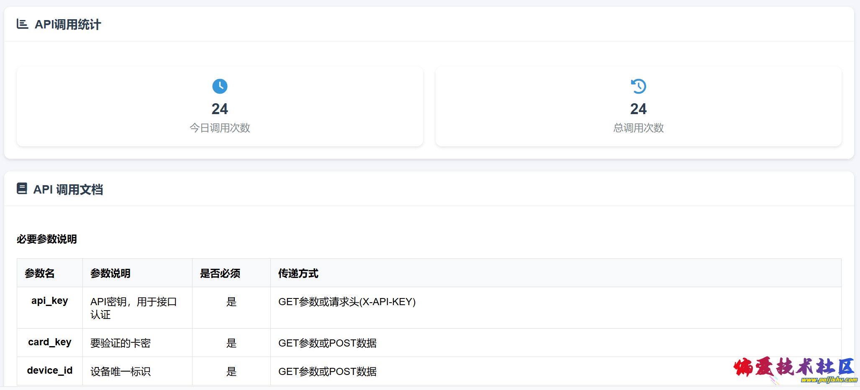
Task: Click the 必要参数说明 subheading
Action: (47, 239)
